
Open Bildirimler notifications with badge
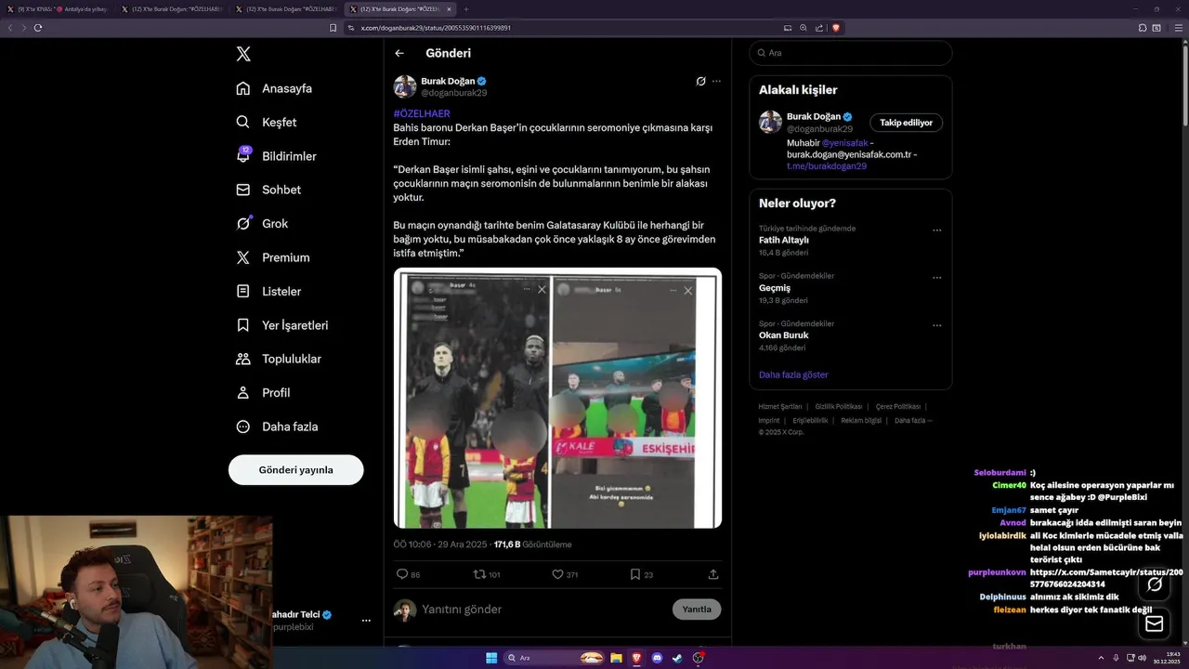tap(276, 156)
